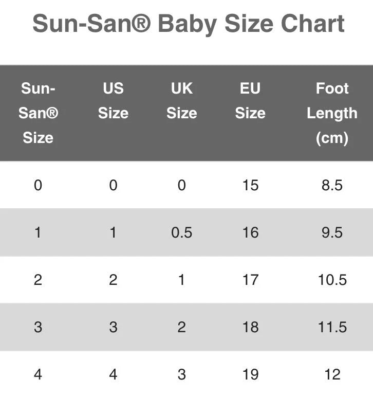Click the EU size 15 cell

coord(250,185)
